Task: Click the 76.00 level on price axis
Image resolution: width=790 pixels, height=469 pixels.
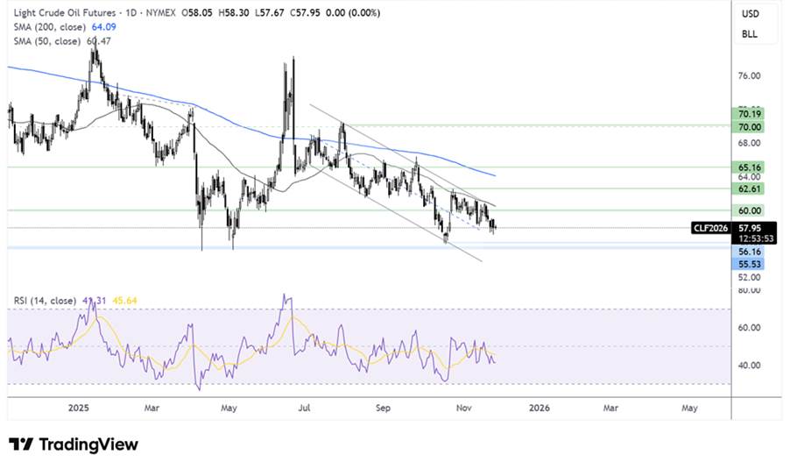Action: 750,75
